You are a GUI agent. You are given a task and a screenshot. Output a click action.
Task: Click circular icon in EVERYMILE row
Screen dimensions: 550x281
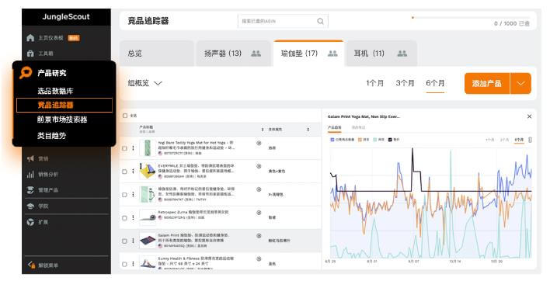259,166
